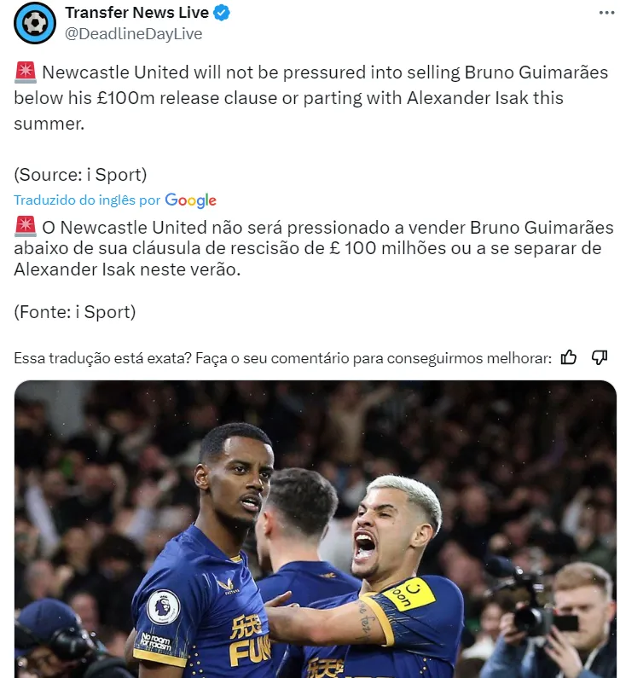
Task: Open the Newcastle players photo
Action: (x=316, y=529)
